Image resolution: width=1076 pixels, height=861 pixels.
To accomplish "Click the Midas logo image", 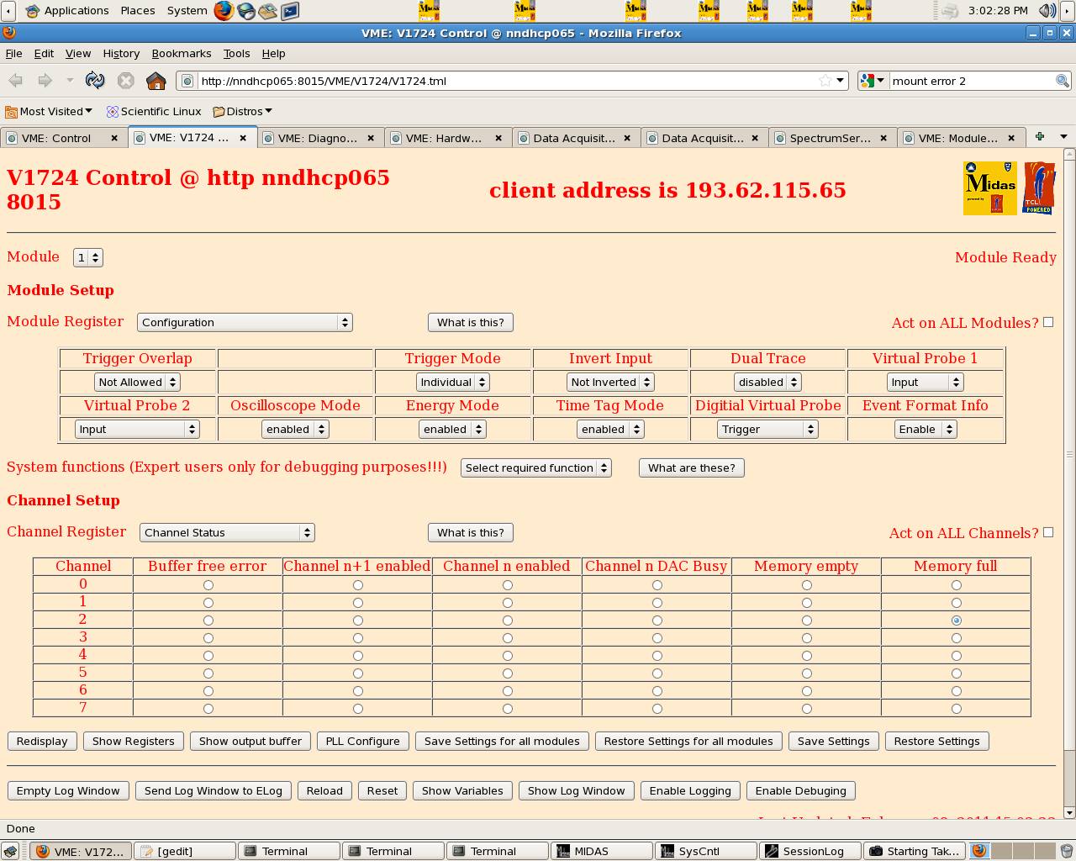I will 990,188.
